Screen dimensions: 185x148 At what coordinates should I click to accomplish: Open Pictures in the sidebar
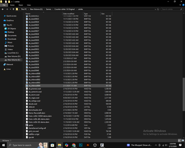[x=11, y=46]
